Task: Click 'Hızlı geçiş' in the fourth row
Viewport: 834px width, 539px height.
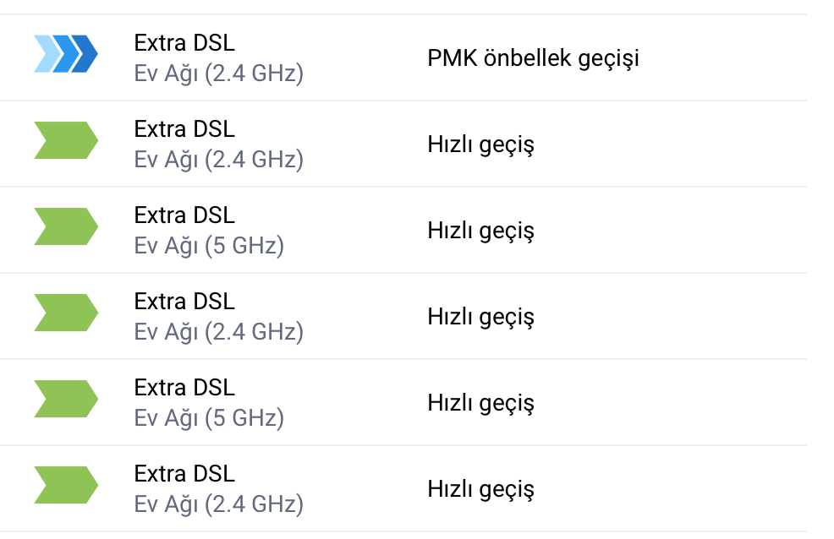Action: coord(480,317)
